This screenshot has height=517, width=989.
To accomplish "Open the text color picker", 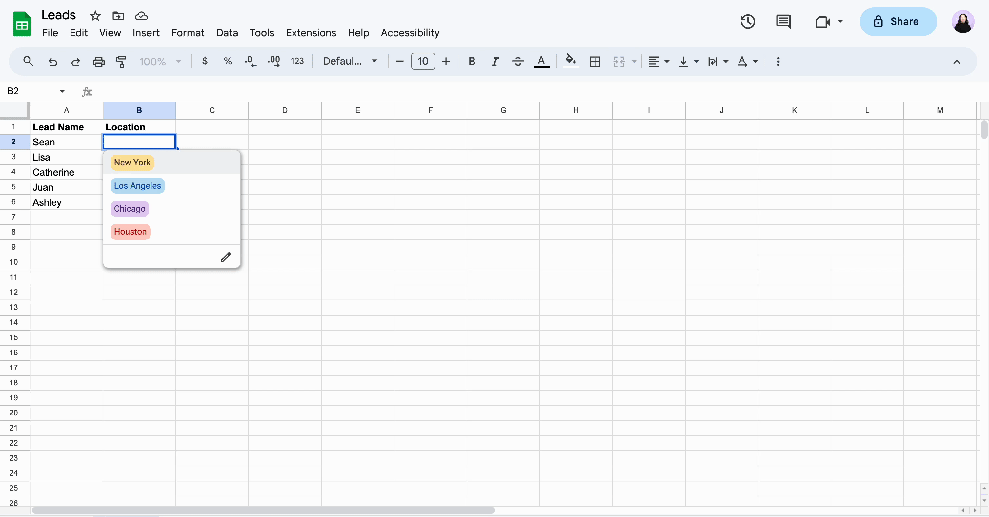I will (x=541, y=61).
